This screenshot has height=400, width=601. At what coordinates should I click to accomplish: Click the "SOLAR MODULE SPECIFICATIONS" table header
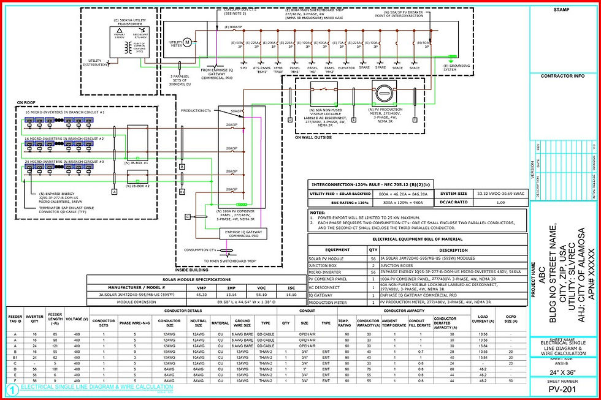tap(197, 280)
